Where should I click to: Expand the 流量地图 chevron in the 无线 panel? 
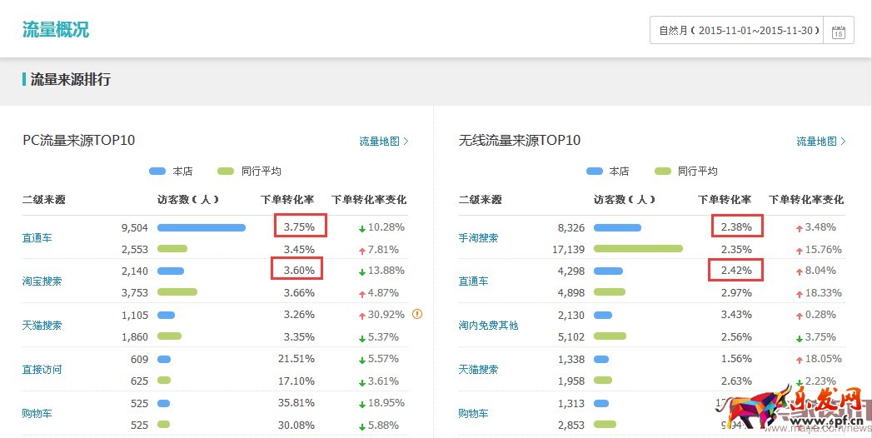[843, 142]
